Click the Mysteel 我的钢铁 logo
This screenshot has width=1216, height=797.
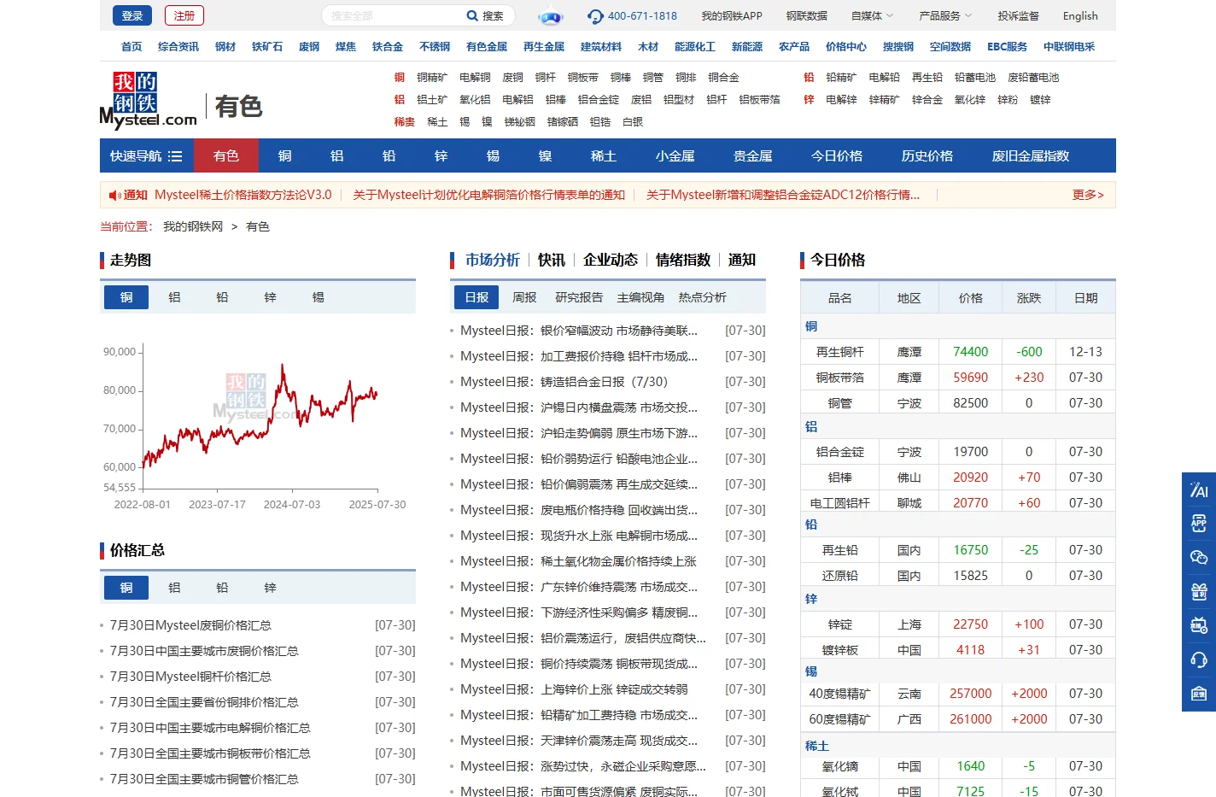point(149,101)
